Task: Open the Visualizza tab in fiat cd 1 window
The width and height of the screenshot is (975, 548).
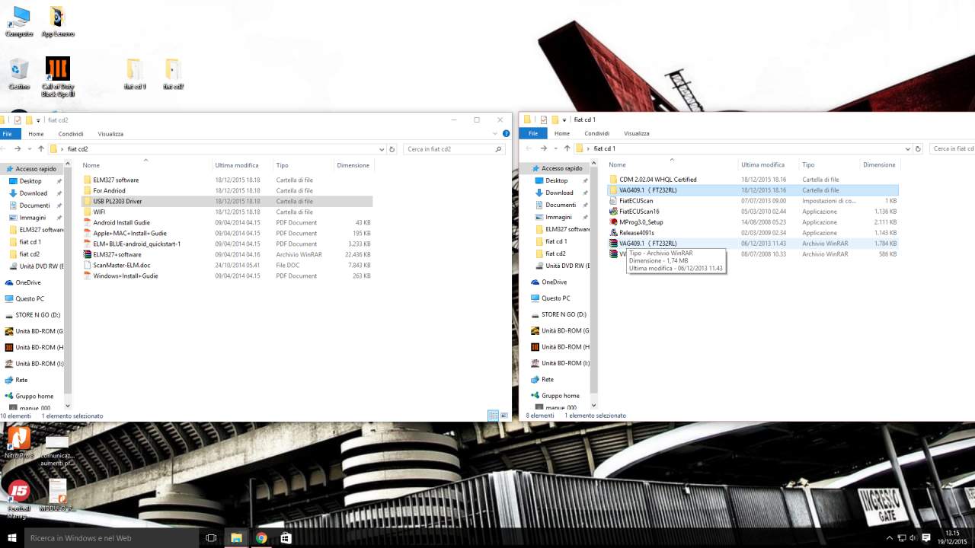Action: click(x=636, y=134)
